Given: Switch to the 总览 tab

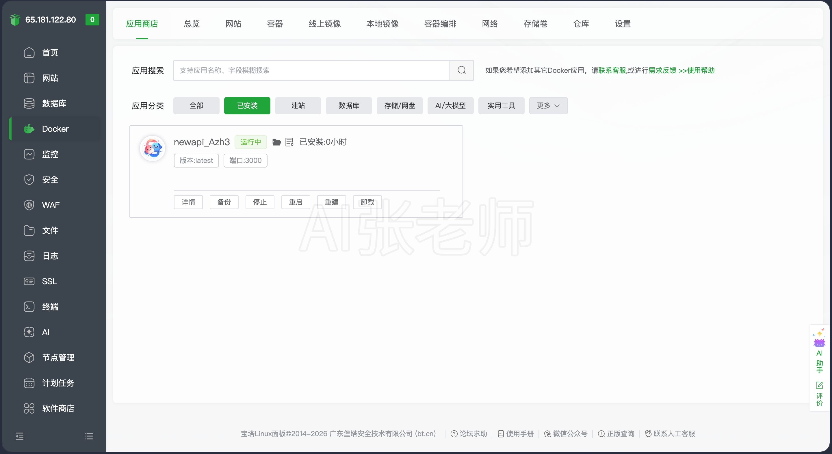Looking at the screenshot, I should click(x=192, y=24).
